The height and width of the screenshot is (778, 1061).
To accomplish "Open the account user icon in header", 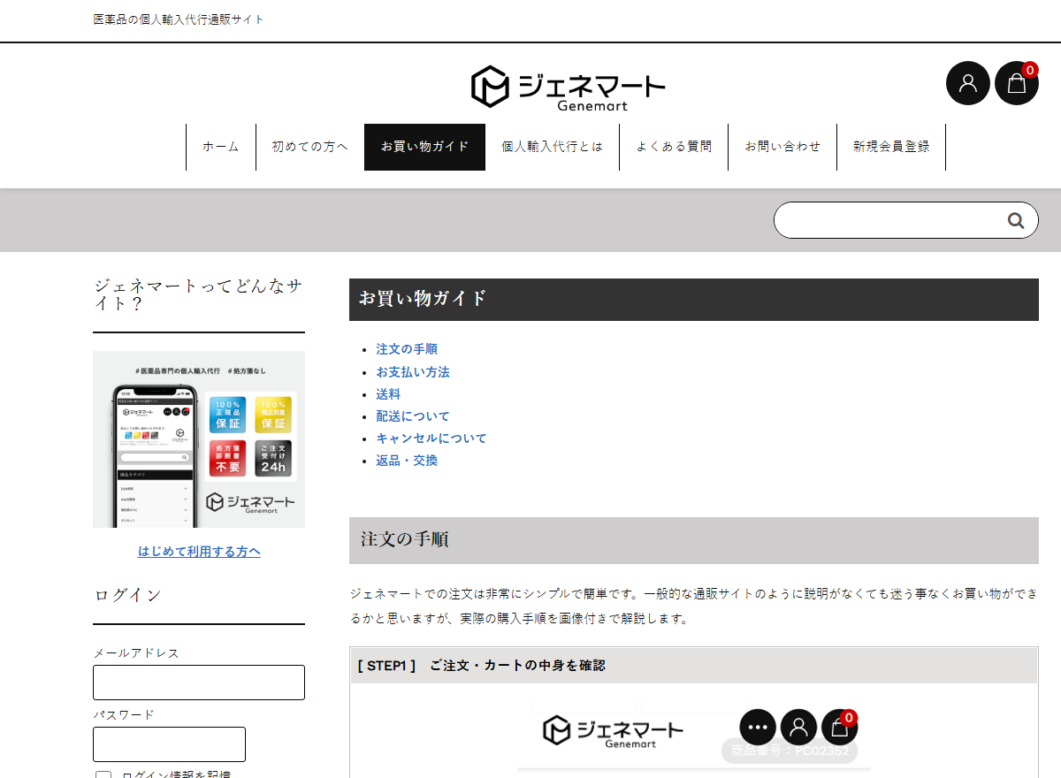I will point(968,83).
